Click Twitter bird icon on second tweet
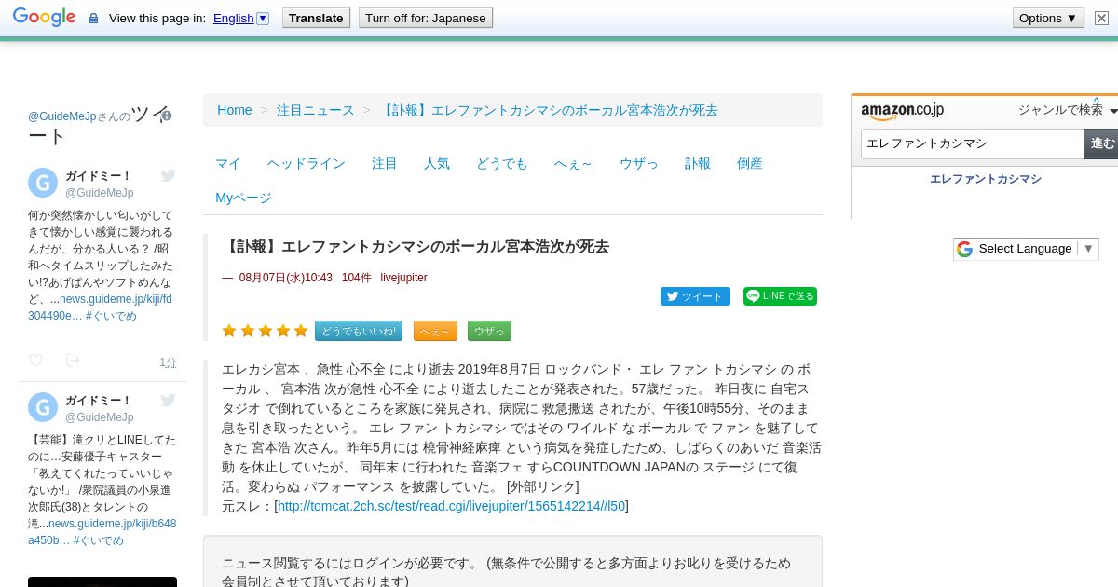This screenshot has height=587, width=1118. (168, 400)
